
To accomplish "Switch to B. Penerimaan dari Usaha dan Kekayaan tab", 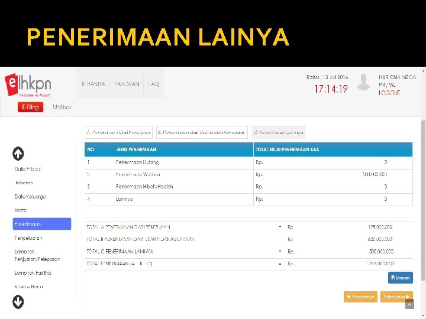I will click(202, 132).
